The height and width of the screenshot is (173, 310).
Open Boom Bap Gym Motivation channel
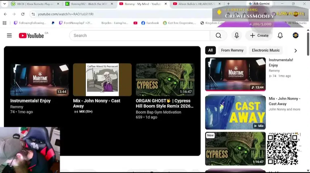pyautogui.click(x=158, y=112)
